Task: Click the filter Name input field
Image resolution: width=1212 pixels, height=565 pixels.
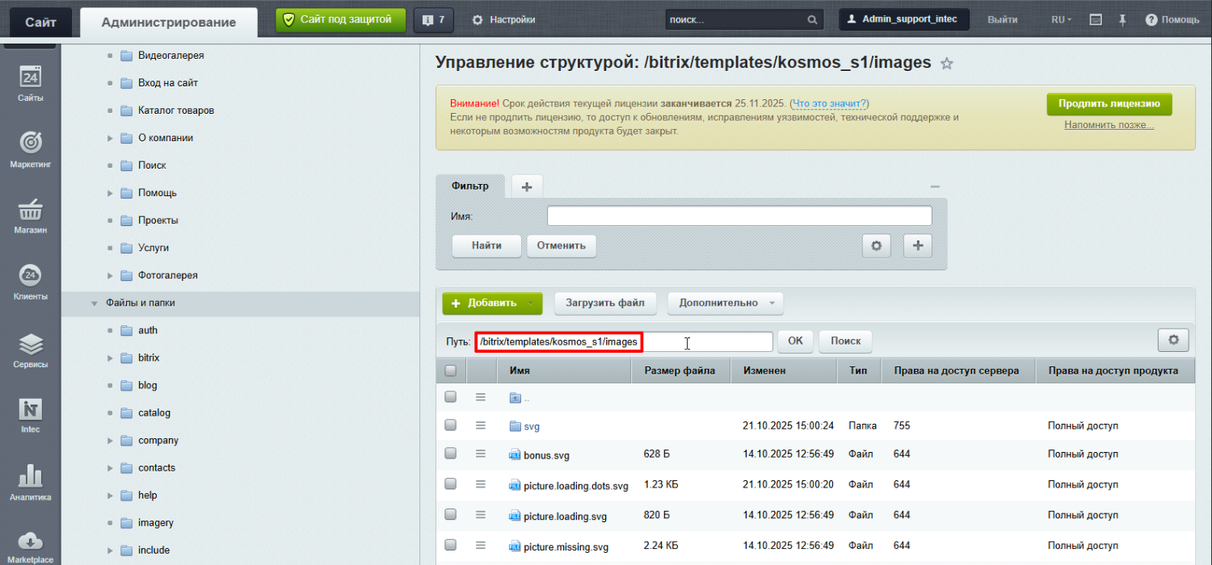Action: point(739,216)
